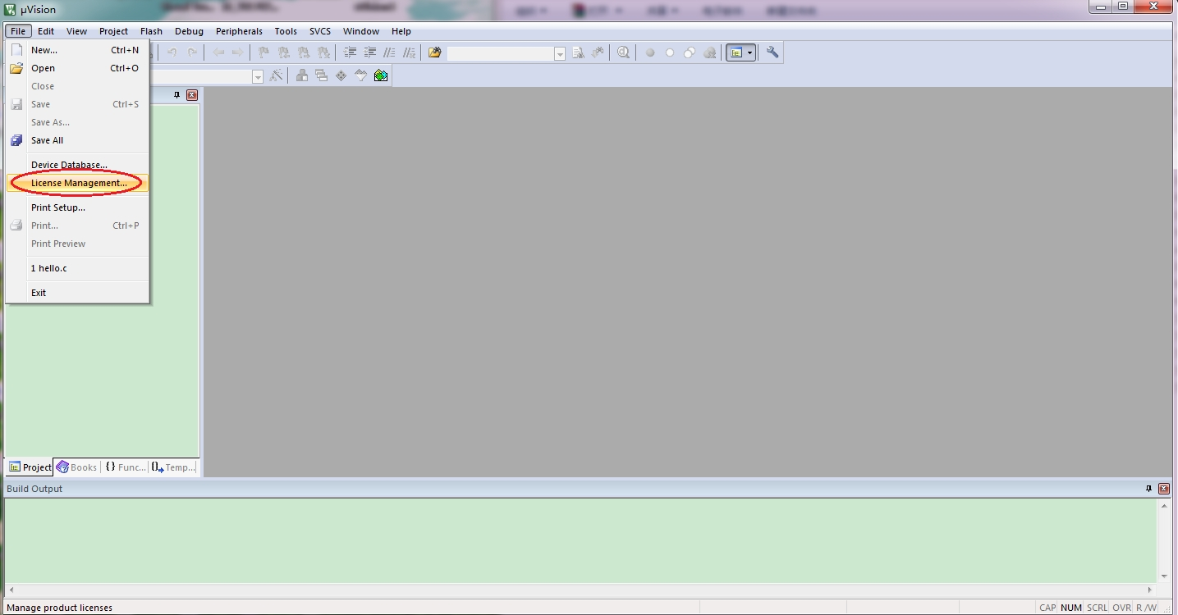Click the Find document icon
This screenshot has width=1178, height=615.
578,52
